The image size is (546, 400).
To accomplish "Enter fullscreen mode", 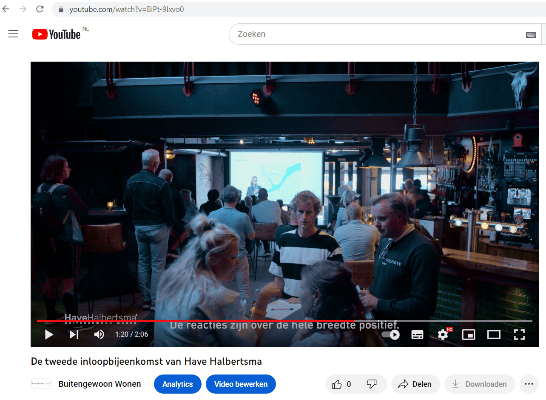I will tap(519, 335).
